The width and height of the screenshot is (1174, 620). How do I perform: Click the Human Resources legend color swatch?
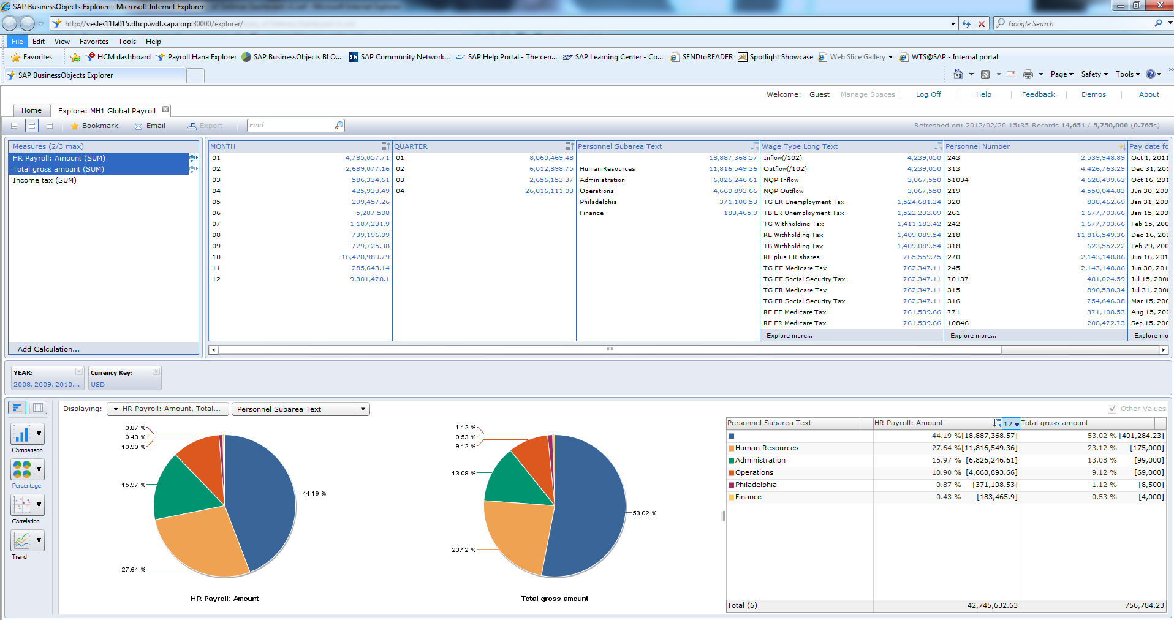[x=731, y=448]
